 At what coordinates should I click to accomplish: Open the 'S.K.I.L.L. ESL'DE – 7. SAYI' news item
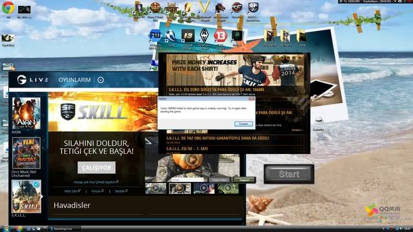tap(187, 149)
